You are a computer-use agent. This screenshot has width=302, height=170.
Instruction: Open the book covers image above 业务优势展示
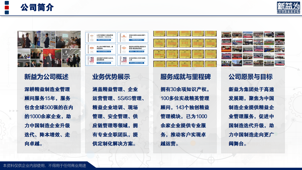point(117,49)
